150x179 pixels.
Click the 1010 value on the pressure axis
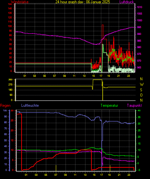click(x=139, y=7)
